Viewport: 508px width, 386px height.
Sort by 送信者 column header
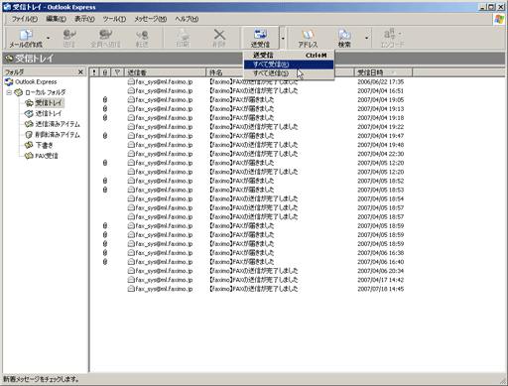coord(165,72)
